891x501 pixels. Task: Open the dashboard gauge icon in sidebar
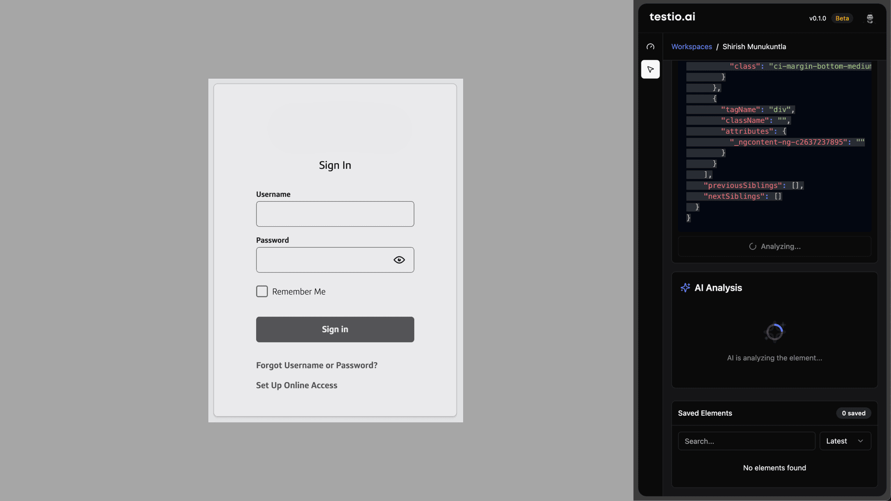click(650, 47)
